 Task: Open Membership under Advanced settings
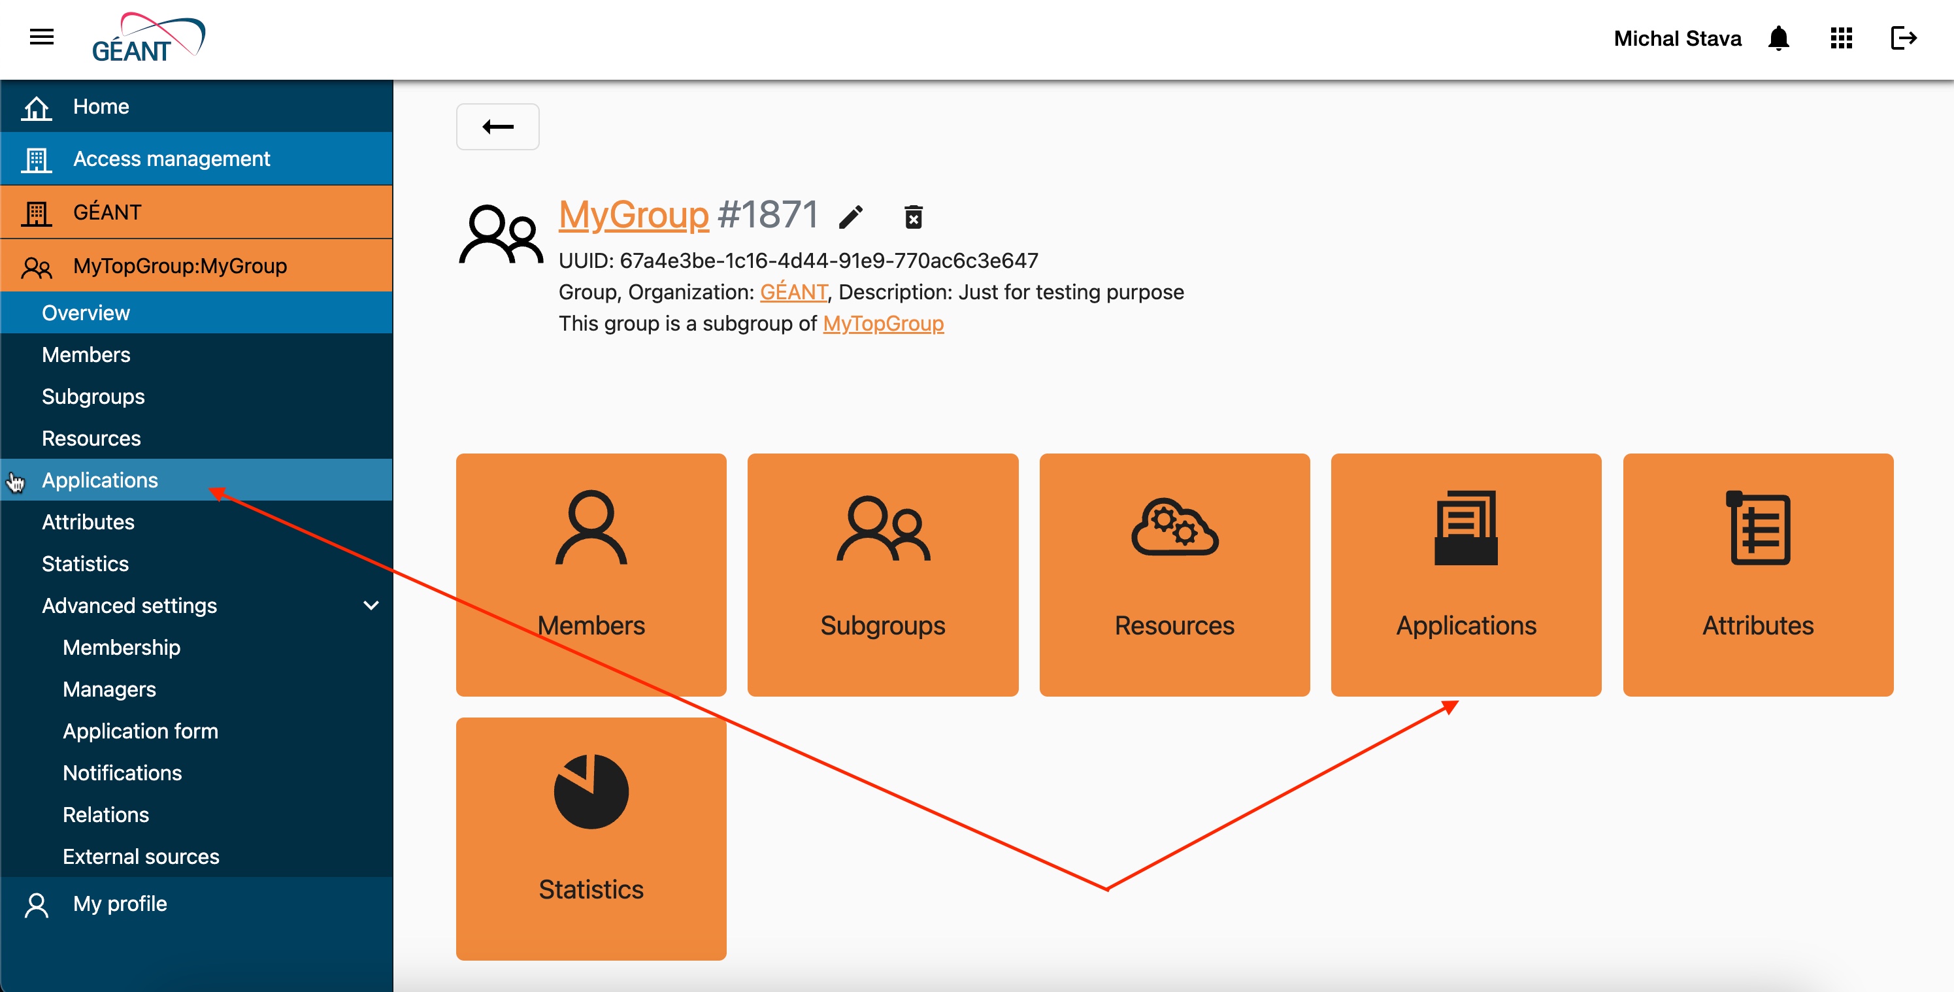click(197, 647)
